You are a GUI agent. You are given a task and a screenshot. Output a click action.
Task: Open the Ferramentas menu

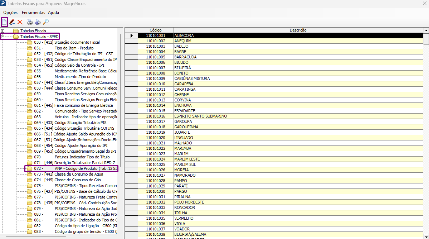(x=33, y=12)
